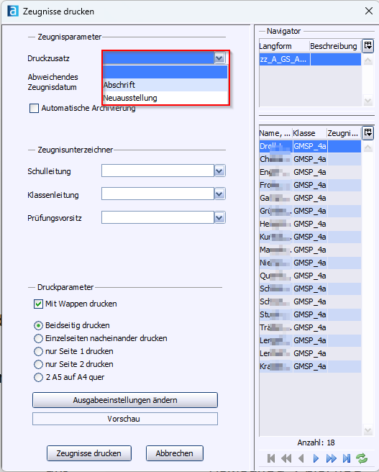Enable Automatische Archivierung checkbox
Image resolution: width=379 pixels, height=472 pixels.
pos(34,108)
